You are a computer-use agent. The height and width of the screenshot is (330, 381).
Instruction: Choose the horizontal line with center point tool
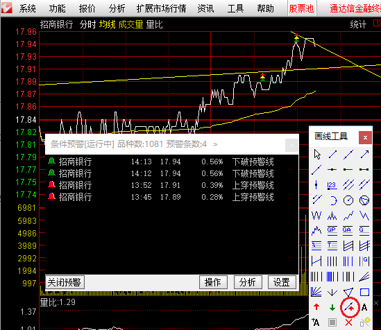click(x=332, y=170)
